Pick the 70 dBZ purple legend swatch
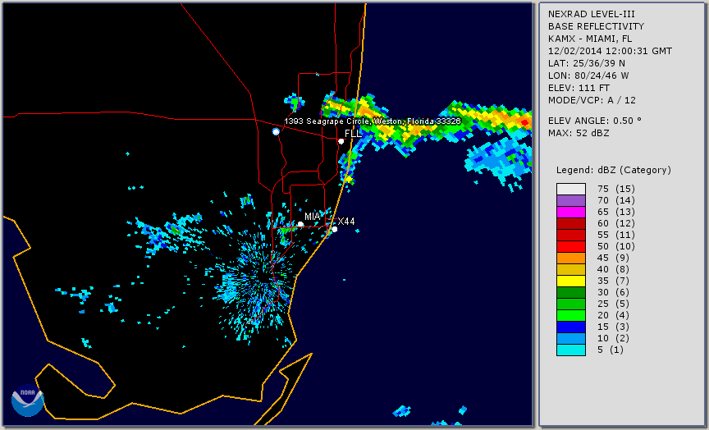This screenshot has width=709, height=430. pyautogui.click(x=571, y=200)
